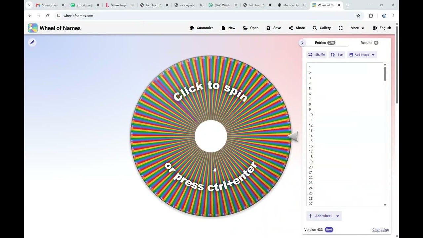
Task: Click Add wheel button
Action: [320, 216]
